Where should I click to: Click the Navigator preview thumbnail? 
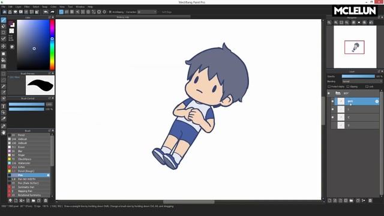pyautogui.click(x=355, y=47)
